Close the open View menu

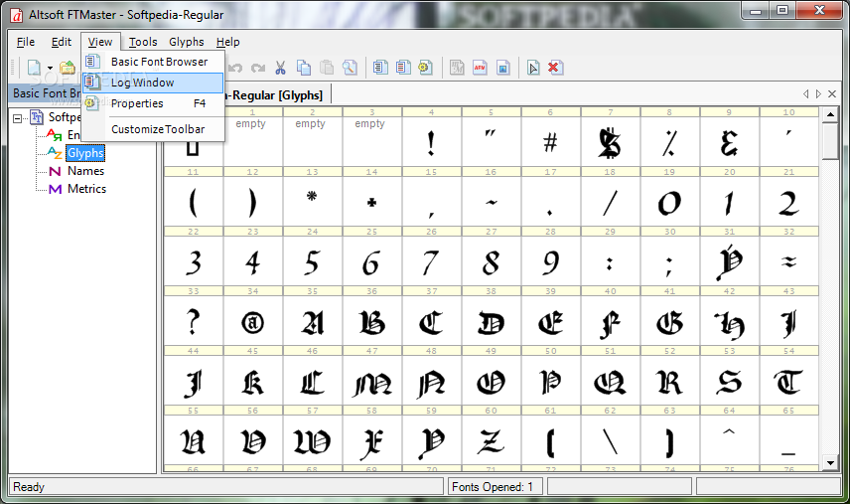[100, 42]
